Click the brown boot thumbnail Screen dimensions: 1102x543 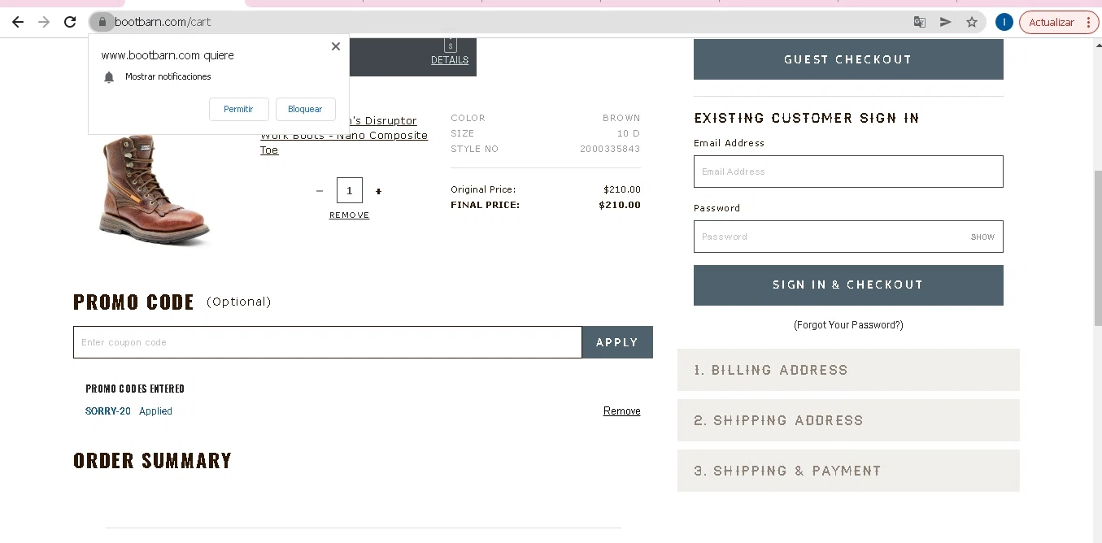(155, 189)
